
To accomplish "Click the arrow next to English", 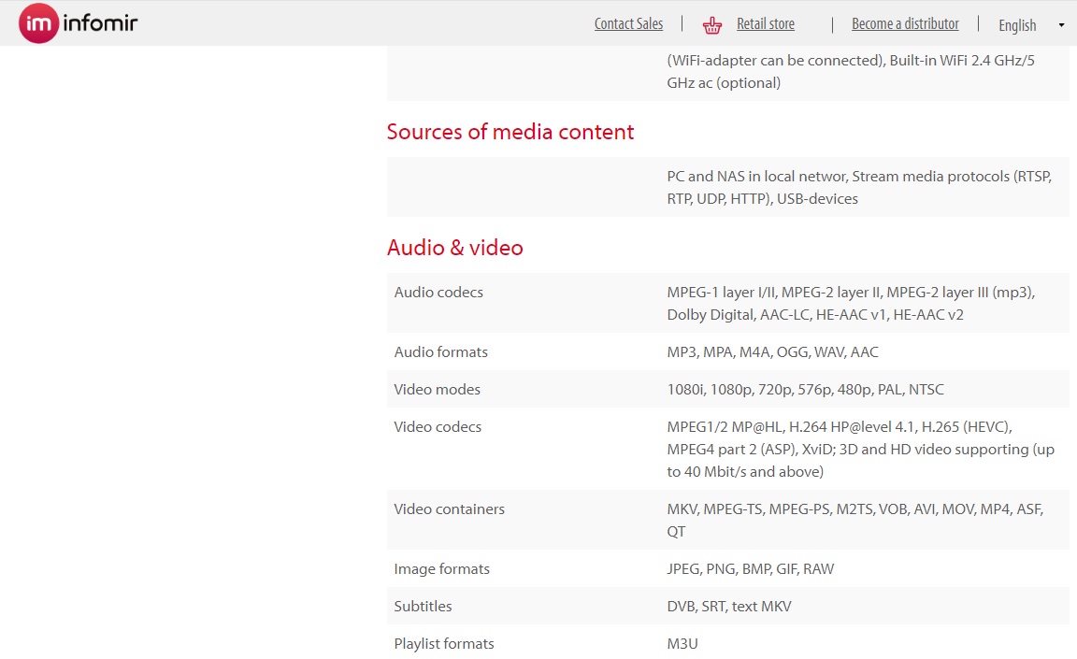I will (x=1061, y=25).
